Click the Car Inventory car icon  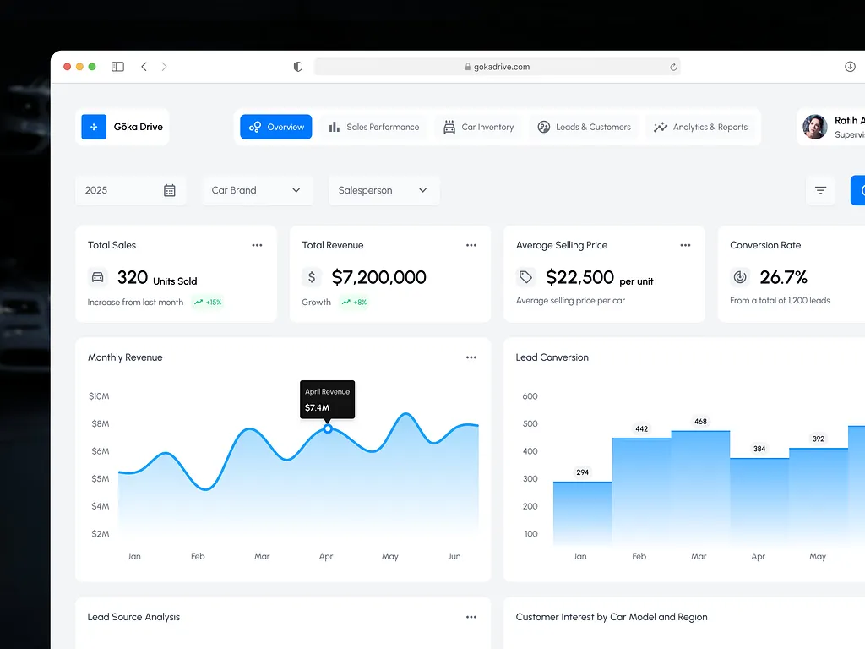coord(449,127)
